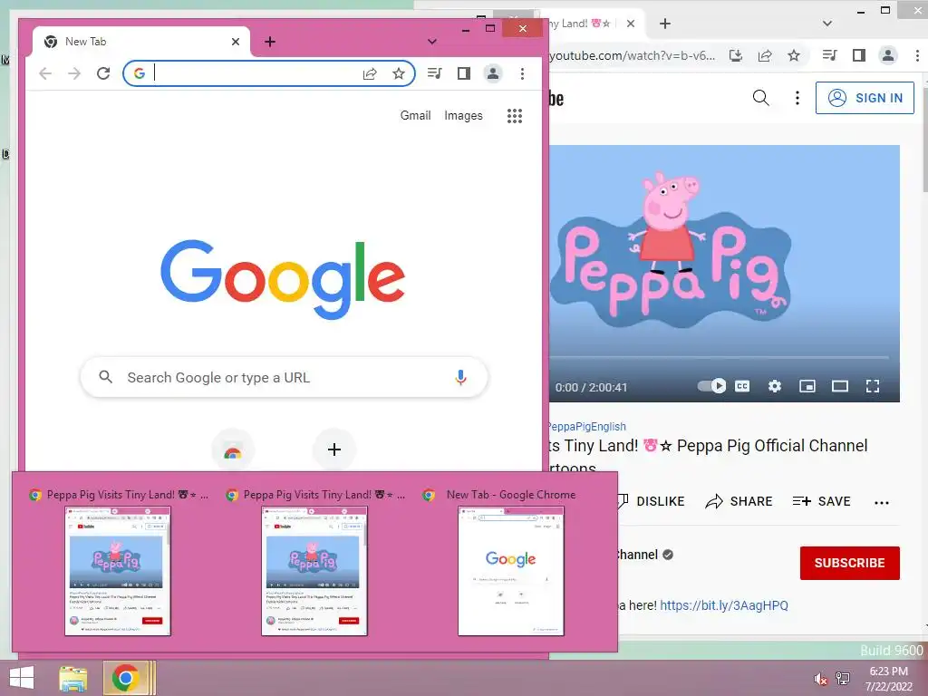Viewport: 928px width, 696px height.
Task: Enter full screen video
Action: pyautogui.click(x=873, y=386)
